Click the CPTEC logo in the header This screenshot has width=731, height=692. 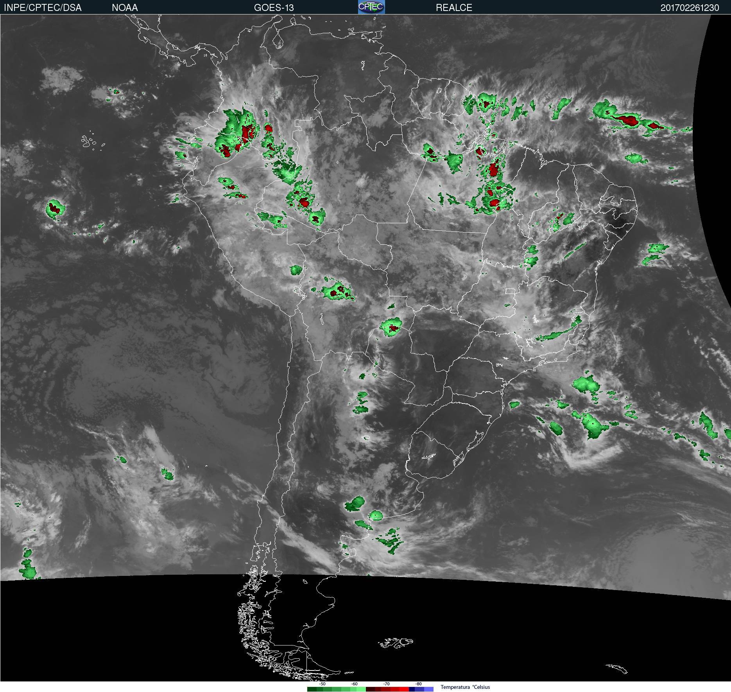coord(371,7)
